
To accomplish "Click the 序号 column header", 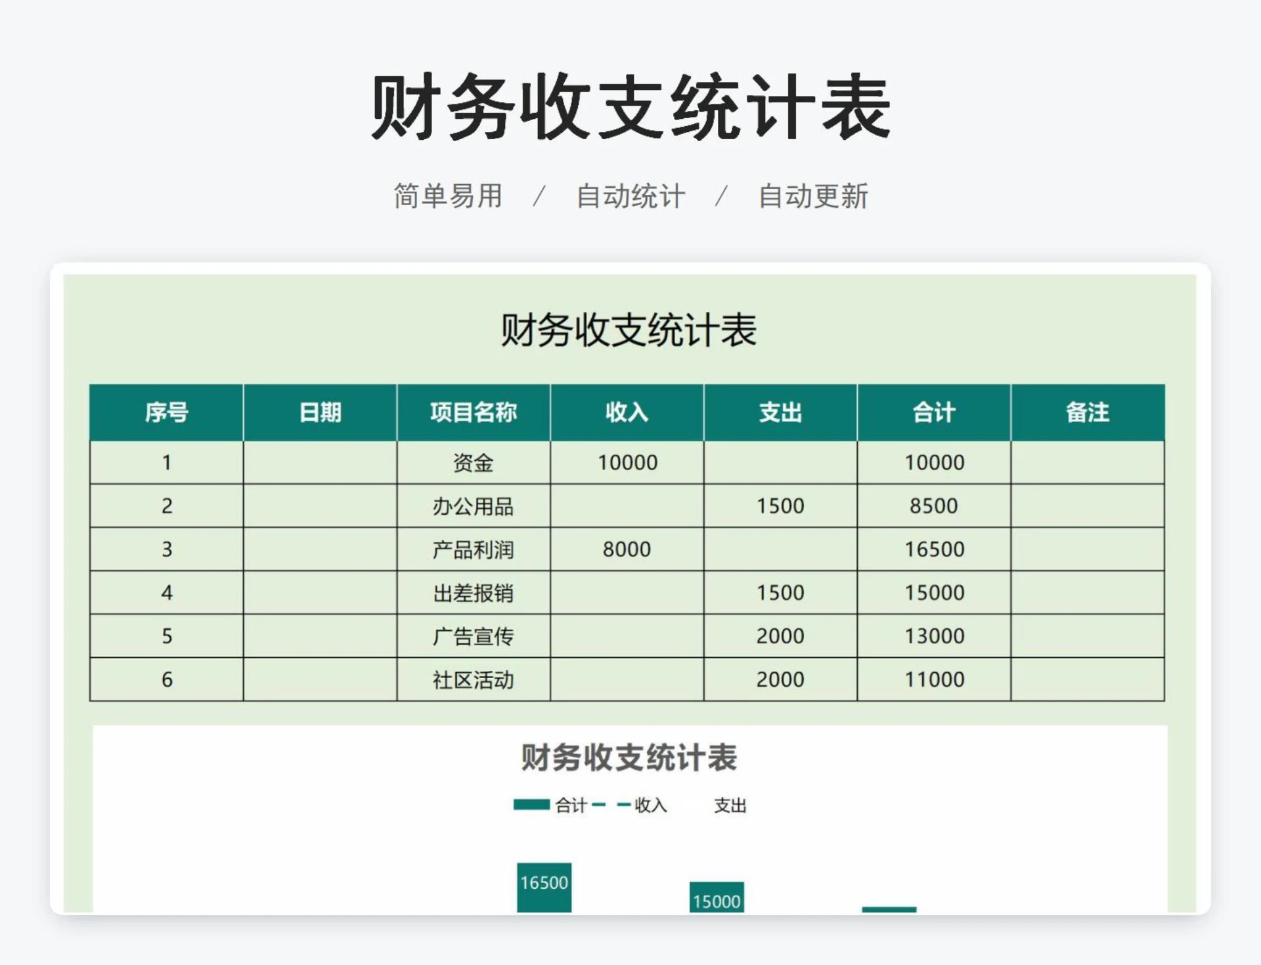I will click(166, 412).
